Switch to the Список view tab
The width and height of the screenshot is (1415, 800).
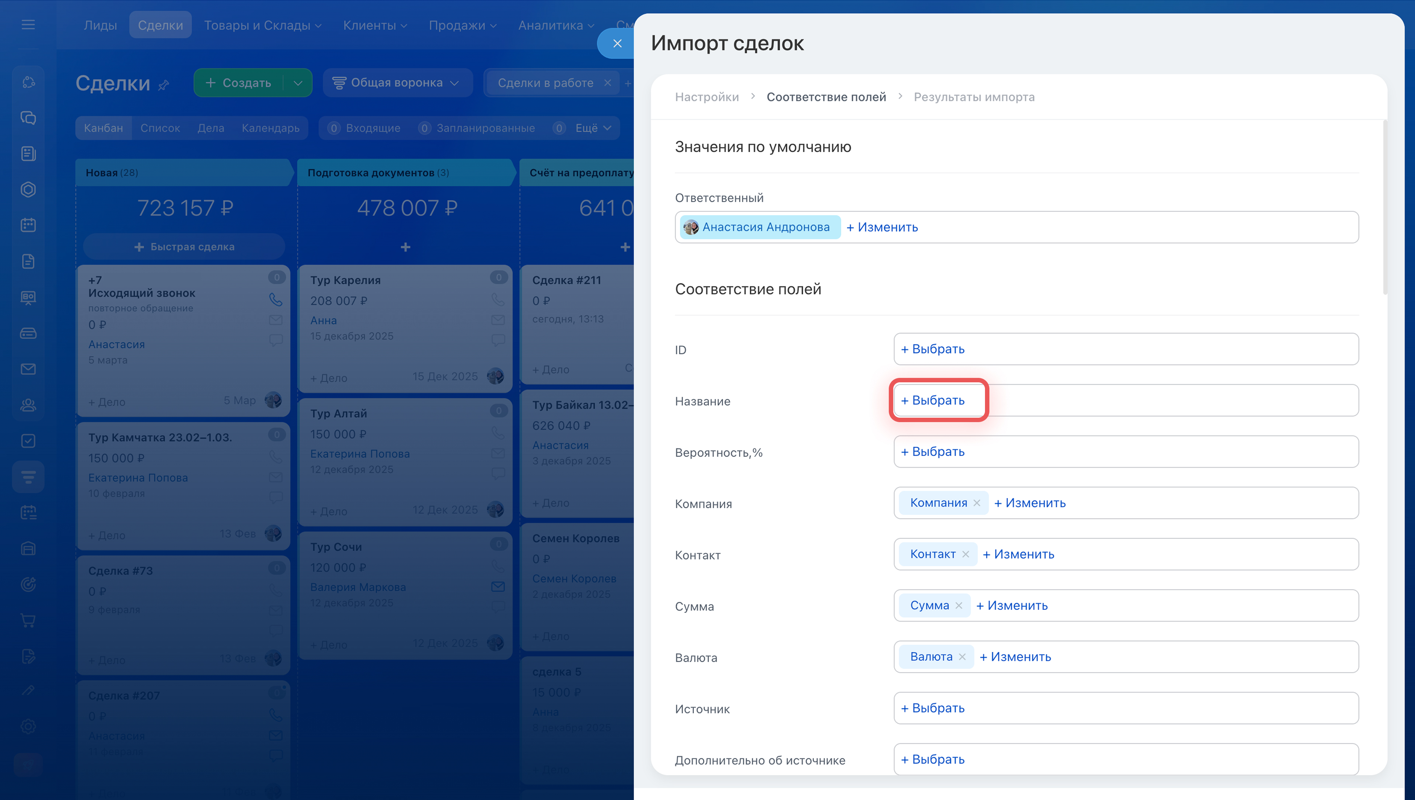pos(160,128)
